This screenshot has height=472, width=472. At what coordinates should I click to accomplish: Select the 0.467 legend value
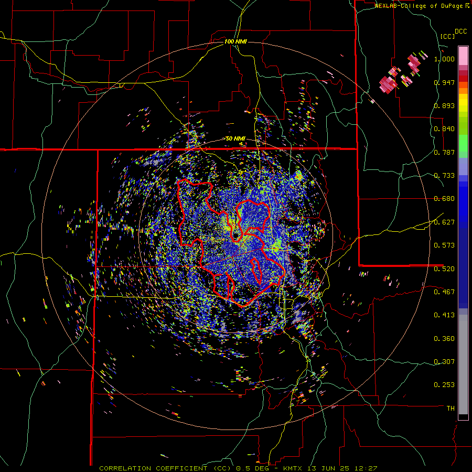[444, 292]
